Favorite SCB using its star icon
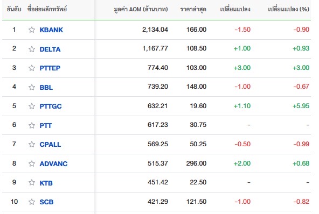319x214 pixels. [32, 202]
